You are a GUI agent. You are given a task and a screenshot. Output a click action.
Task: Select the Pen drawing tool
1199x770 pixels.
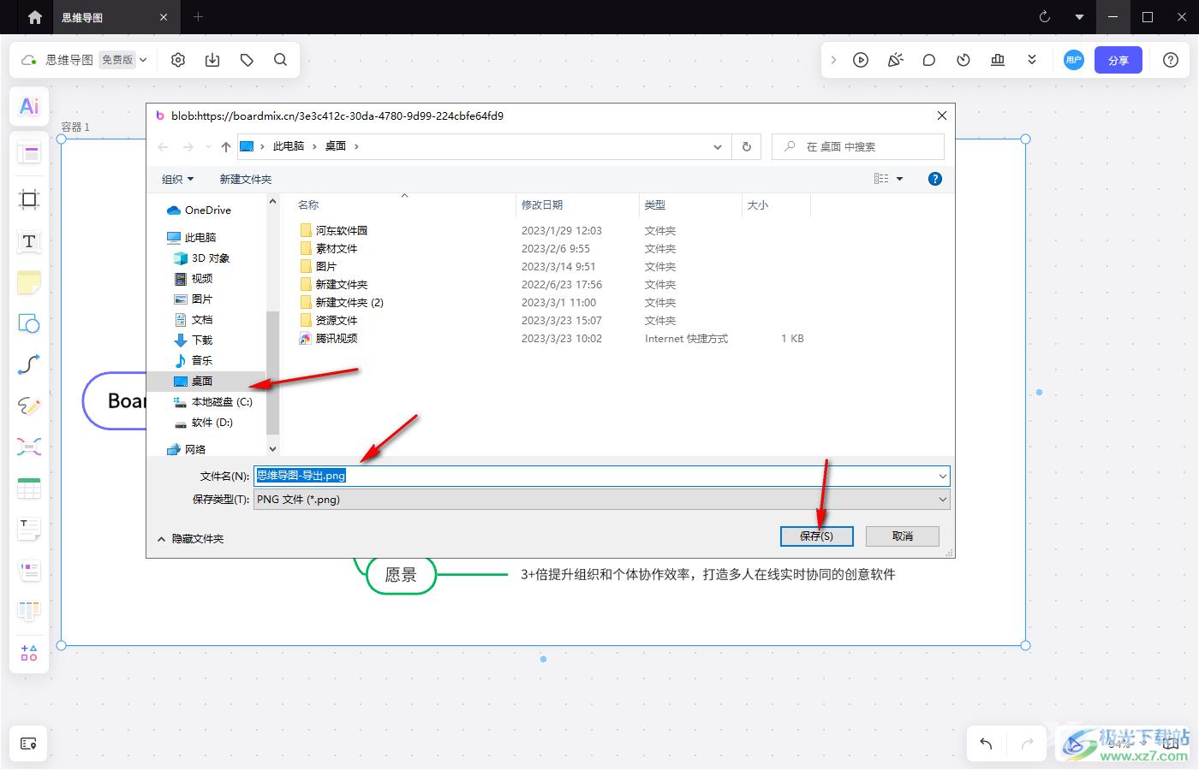(x=29, y=406)
